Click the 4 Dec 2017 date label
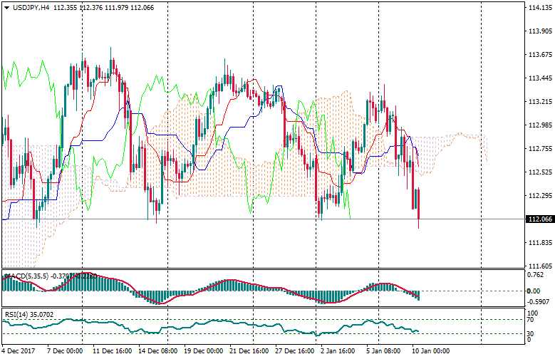This screenshot has width=555, height=359. coord(19,351)
